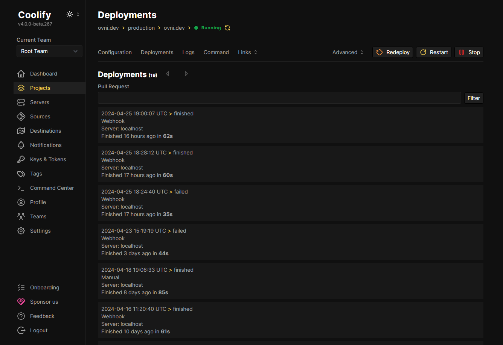Click the Sponsor us heart icon
Viewport: 503px width, 345px height.
coord(21,302)
